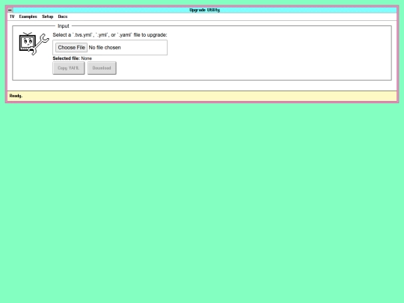This screenshot has width=404, height=303.
Task: Click the 'Select a .tvs.yml' instruction text
Action: click(x=110, y=34)
